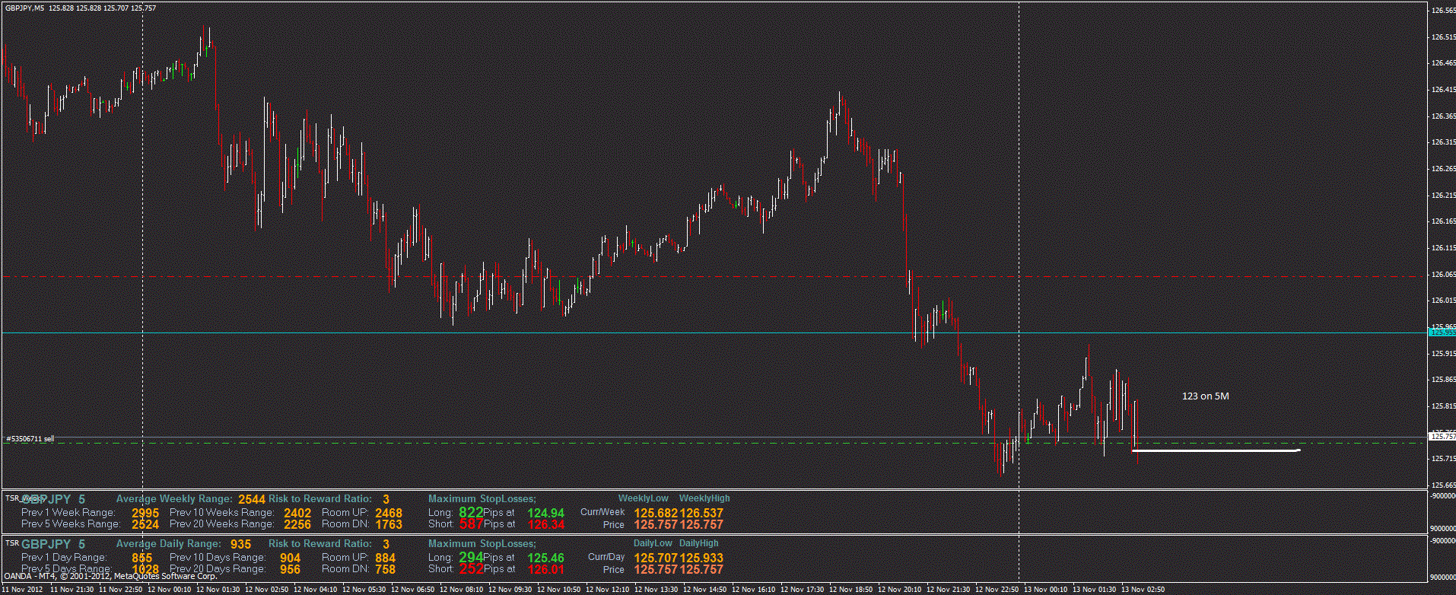Click the WeeklyHigh value 126.537
The height and width of the screenshot is (595, 1456).
point(701,514)
